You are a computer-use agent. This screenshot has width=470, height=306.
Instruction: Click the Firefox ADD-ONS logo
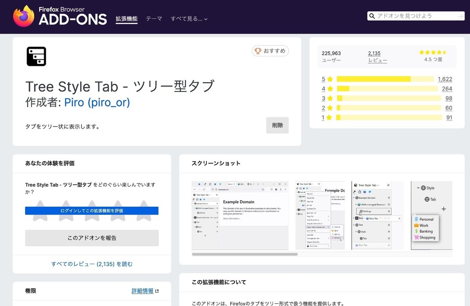pos(61,16)
